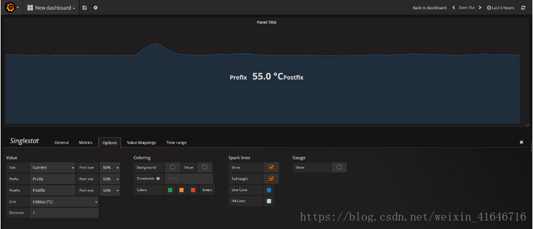533x229 pixels.
Task: Open the Last 6 hours time picker
Action: (501, 8)
